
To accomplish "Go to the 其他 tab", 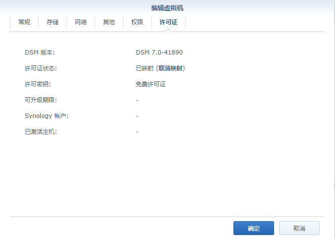I will tap(109, 22).
